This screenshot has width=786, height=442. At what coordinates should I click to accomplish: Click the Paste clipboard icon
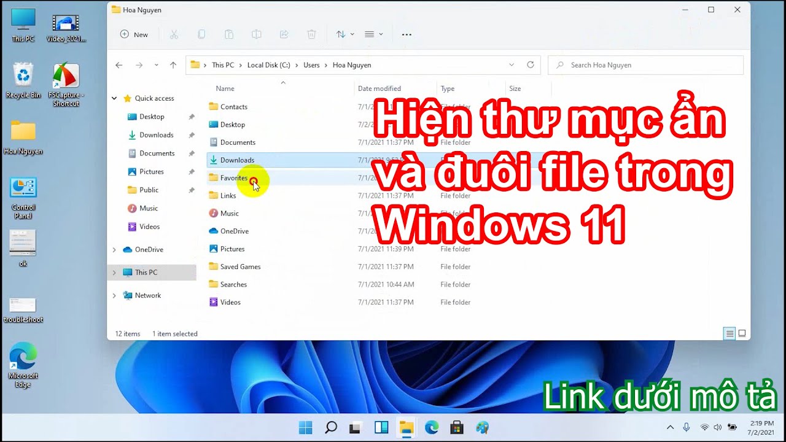(229, 34)
